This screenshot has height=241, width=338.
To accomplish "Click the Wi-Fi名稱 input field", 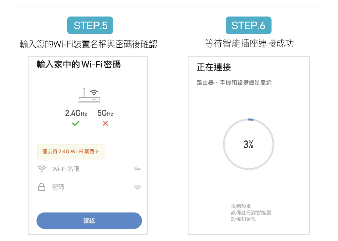I will 89,169.
